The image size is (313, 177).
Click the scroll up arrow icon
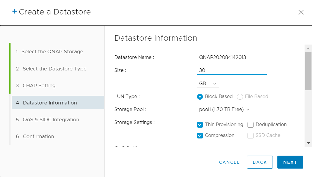[x=308, y=48]
